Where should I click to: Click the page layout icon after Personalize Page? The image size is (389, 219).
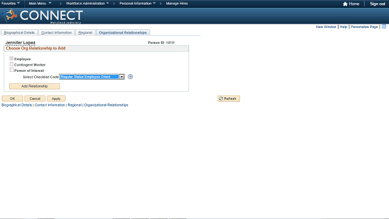pos(384,27)
